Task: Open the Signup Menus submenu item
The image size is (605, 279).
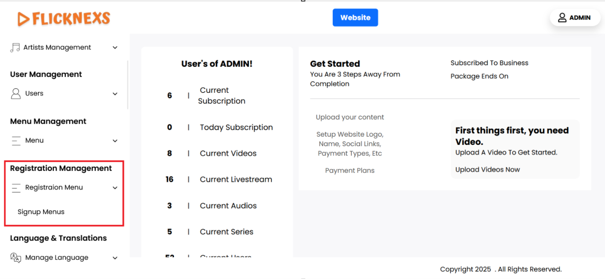Action: click(41, 212)
